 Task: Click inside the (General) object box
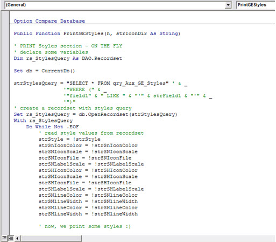pos(115,5)
